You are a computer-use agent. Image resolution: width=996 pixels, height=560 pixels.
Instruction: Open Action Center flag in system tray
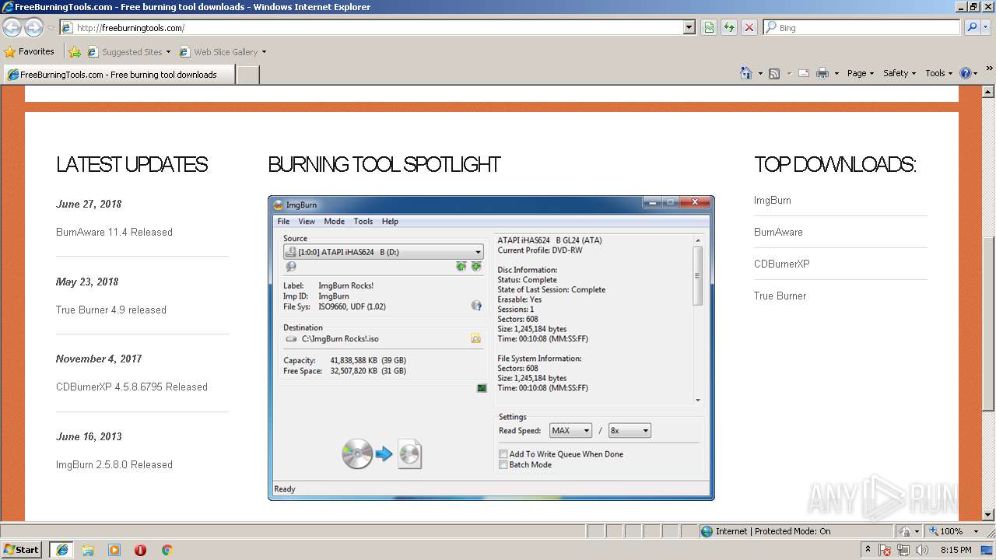point(886,551)
